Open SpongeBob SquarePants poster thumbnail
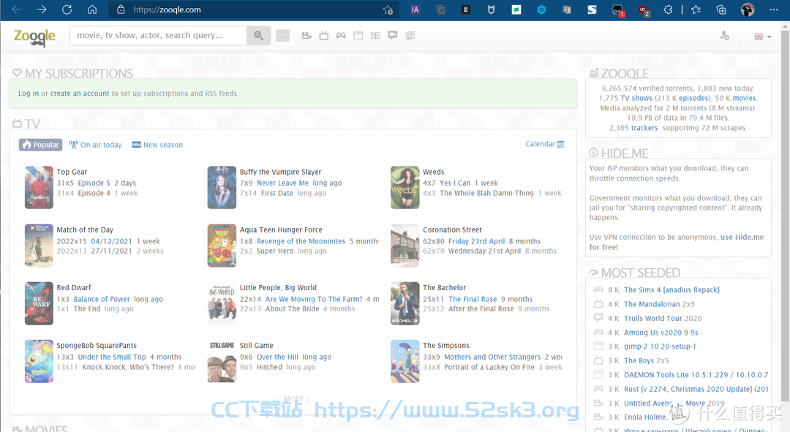This screenshot has width=790, height=432. tap(39, 361)
